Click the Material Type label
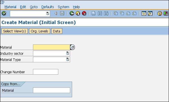This screenshot has width=169, height=102. (x=10, y=60)
